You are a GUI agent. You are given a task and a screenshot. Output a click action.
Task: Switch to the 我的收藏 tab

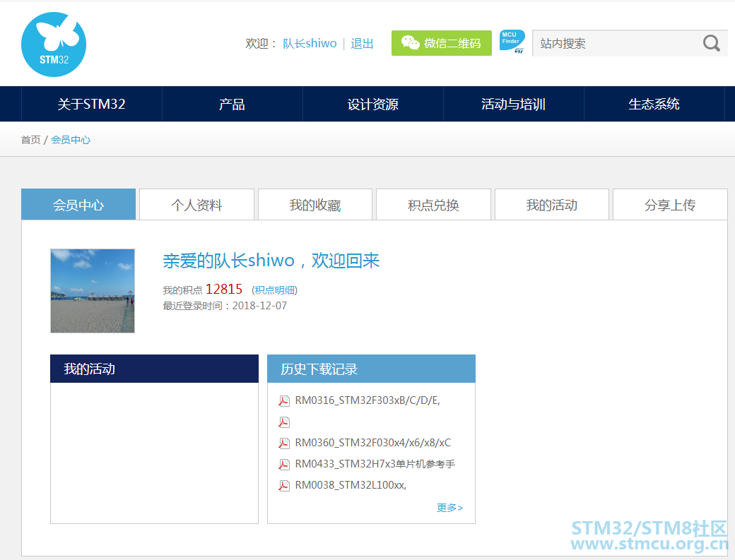(315, 205)
